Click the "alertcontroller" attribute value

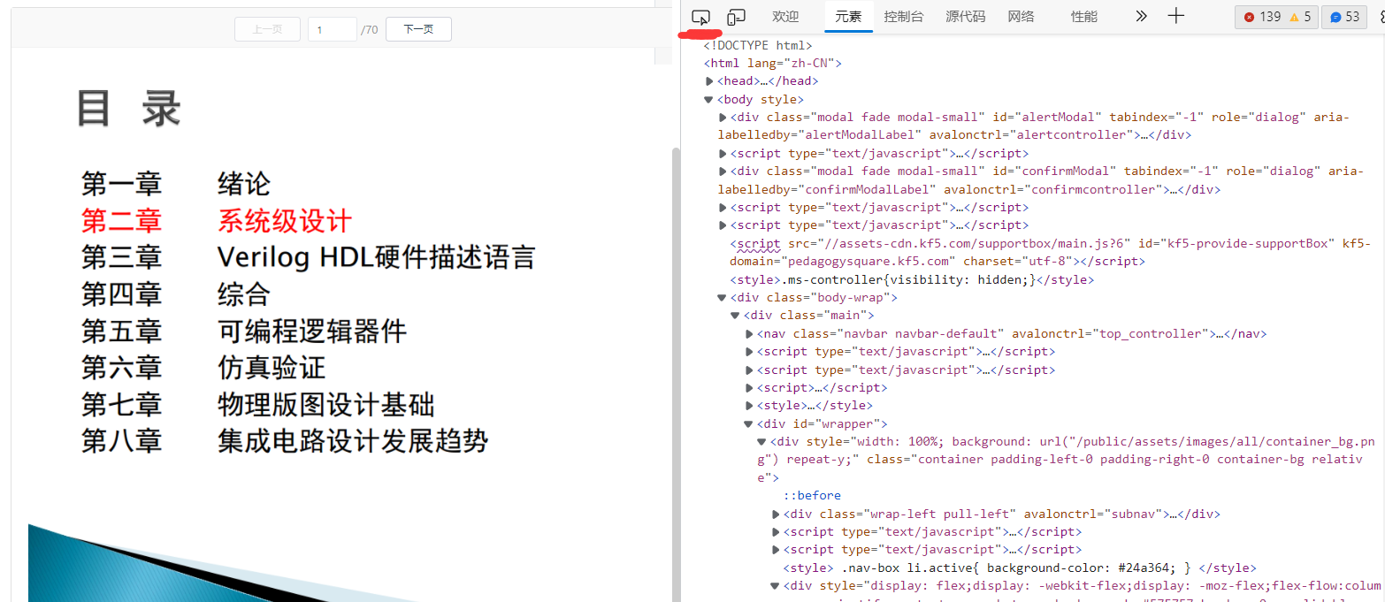tap(1075, 135)
